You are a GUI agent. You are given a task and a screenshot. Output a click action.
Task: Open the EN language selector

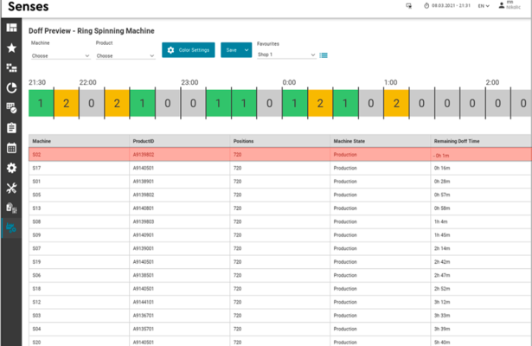tap(484, 6)
